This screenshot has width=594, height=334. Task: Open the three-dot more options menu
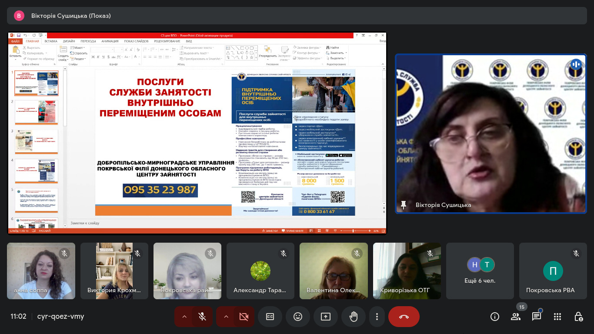pos(377,317)
